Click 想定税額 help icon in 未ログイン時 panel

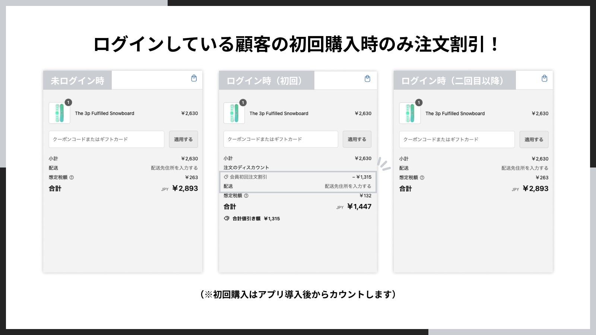(x=72, y=178)
